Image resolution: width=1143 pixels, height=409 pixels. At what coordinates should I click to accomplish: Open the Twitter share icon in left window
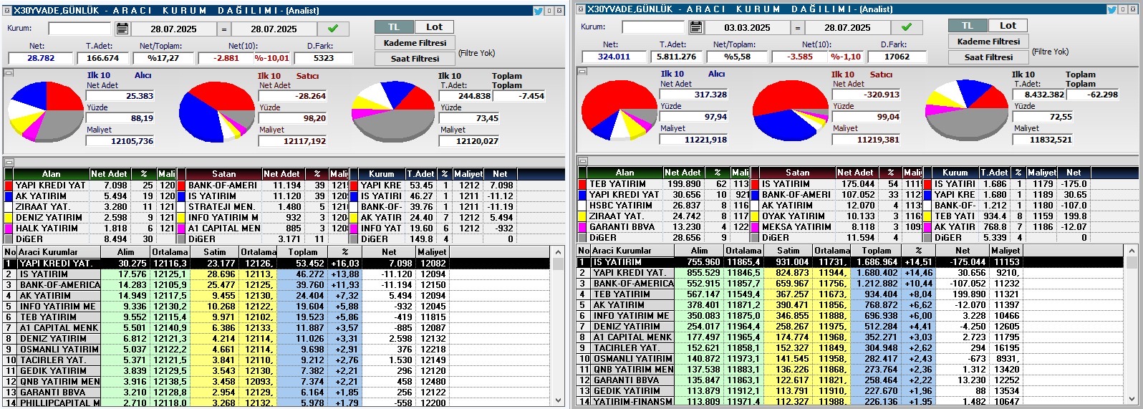[538, 11]
